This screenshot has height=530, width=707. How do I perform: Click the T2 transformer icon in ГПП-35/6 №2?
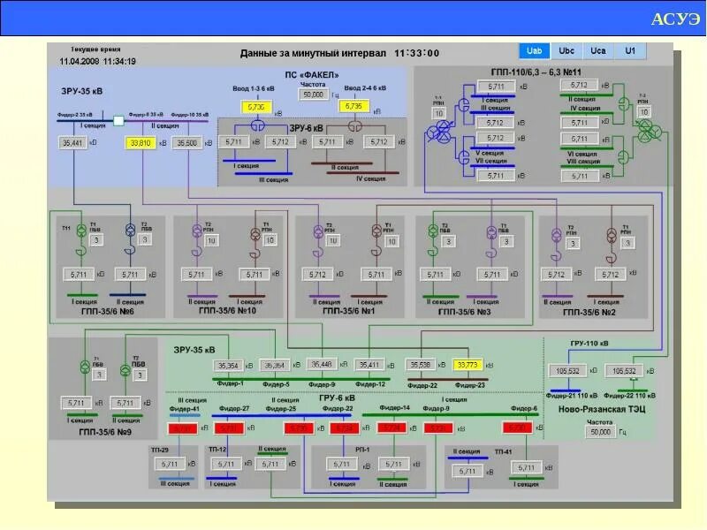point(557,235)
